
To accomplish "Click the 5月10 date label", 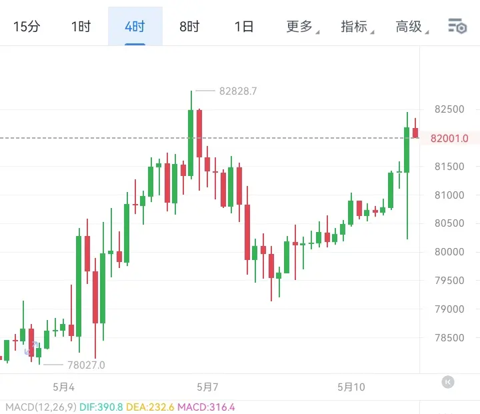I will click(351, 387).
